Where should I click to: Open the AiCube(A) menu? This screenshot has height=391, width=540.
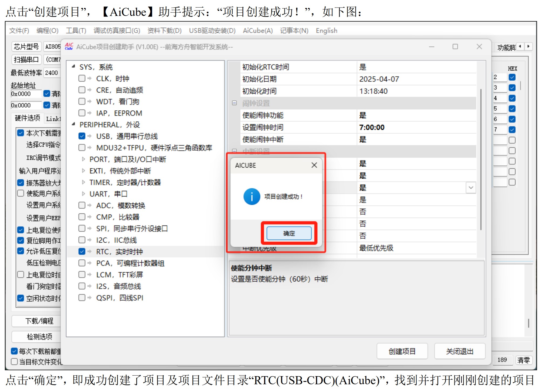[x=258, y=30]
